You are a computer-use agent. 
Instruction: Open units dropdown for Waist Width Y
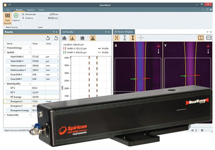(58, 61)
